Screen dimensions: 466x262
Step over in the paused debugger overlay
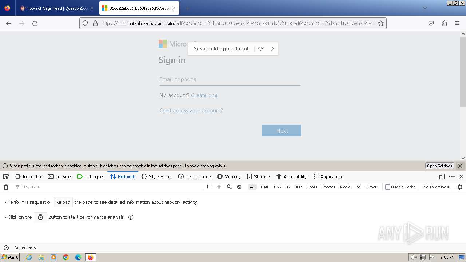tap(261, 49)
